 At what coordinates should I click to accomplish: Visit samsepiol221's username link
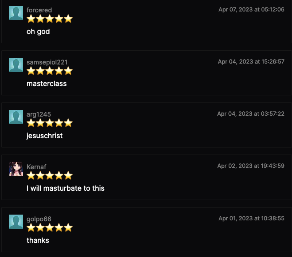point(47,62)
